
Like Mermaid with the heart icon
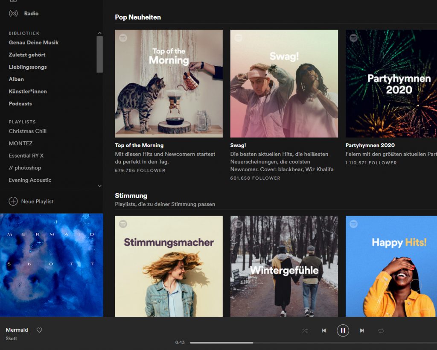tap(39, 330)
